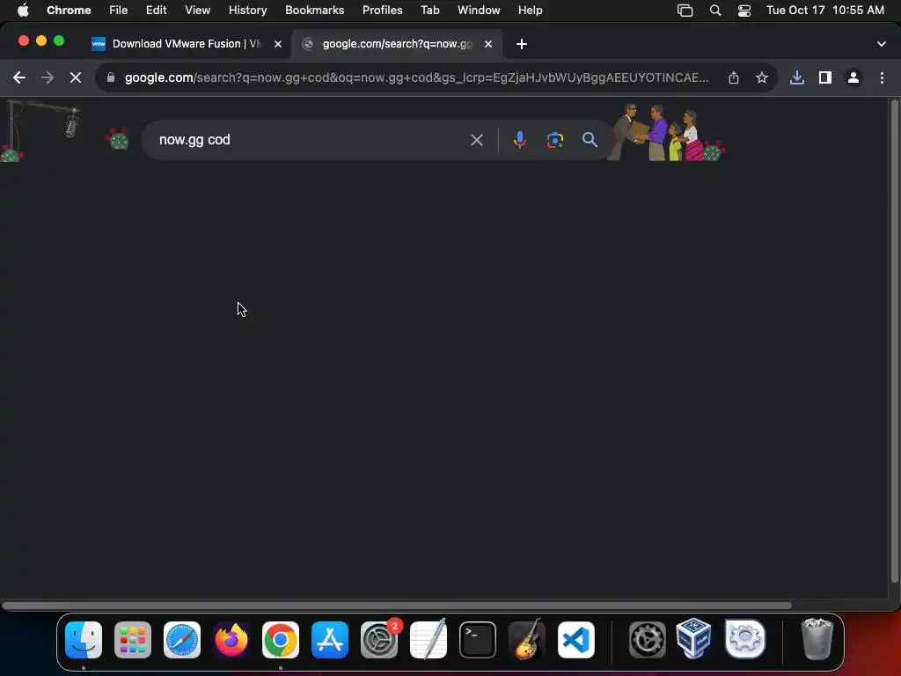Open the Apple menu
901x676 pixels.
pyautogui.click(x=22, y=11)
